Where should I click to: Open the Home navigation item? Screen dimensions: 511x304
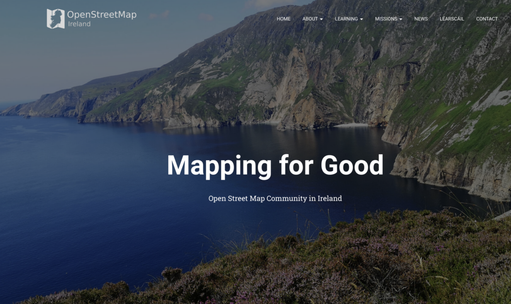(x=283, y=19)
